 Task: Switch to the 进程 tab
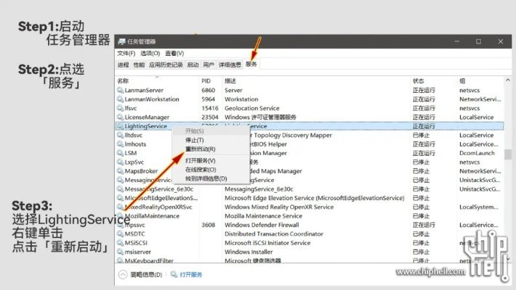[x=123, y=65]
